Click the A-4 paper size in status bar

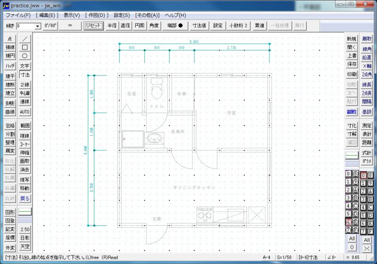(266, 257)
